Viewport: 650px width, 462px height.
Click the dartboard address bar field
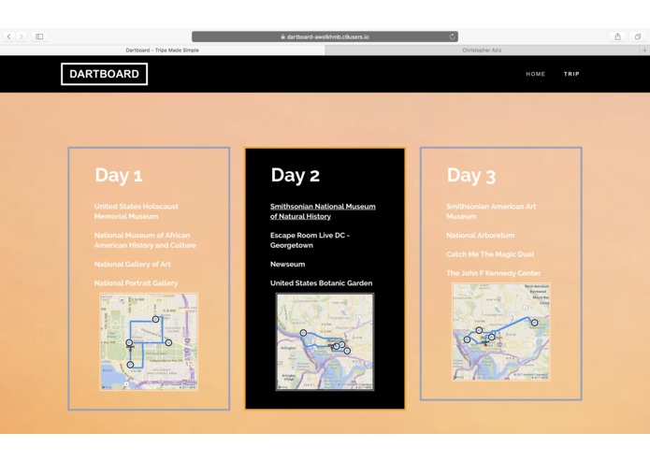pyautogui.click(x=325, y=36)
